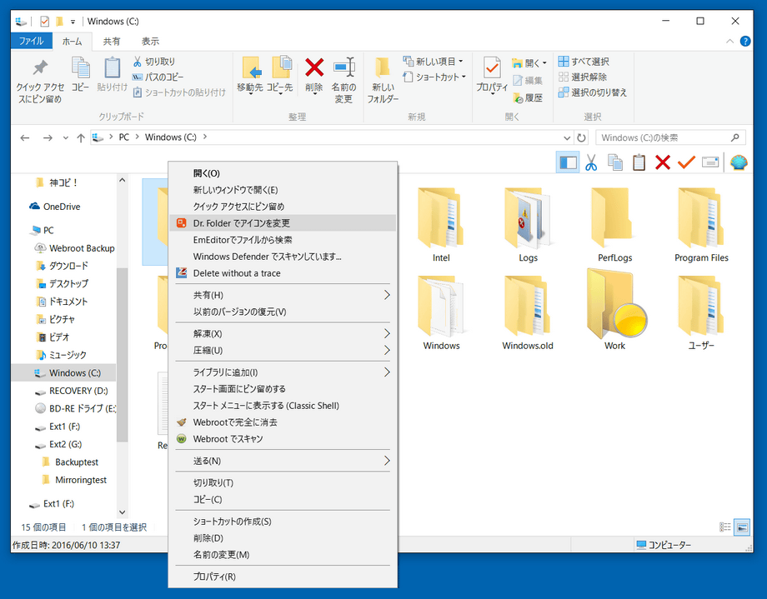Click the orange checkmark properties icon
Screen dimensions: 767x599
pyautogui.click(x=686, y=162)
